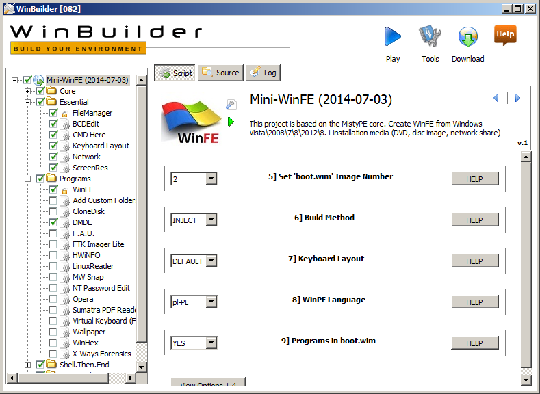Toggle the ScreenRes checkbox off

(53, 168)
